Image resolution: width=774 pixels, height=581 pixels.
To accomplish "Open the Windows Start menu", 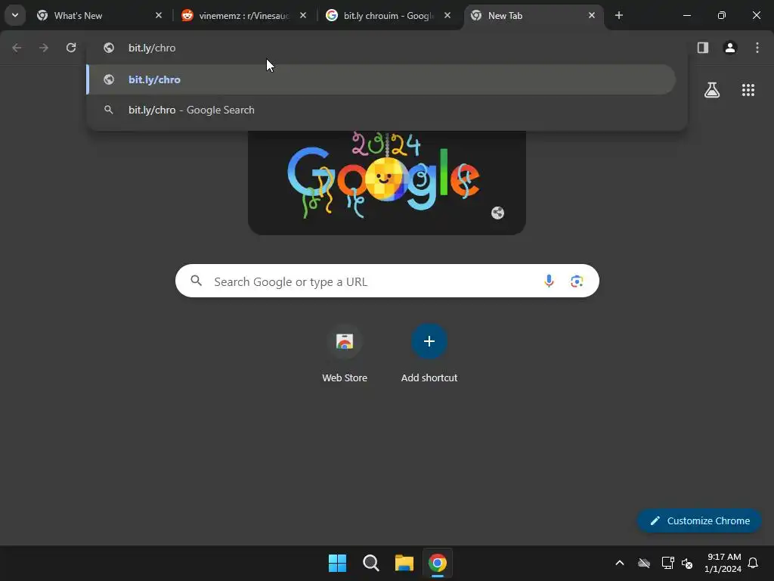I will [x=338, y=563].
